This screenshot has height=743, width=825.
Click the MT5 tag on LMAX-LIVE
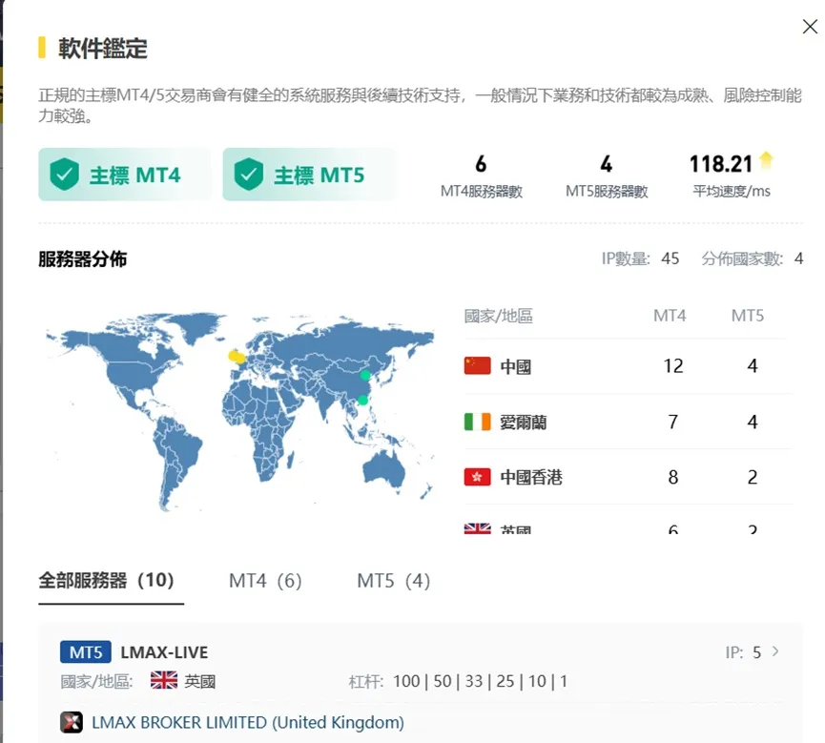tap(86, 652)
